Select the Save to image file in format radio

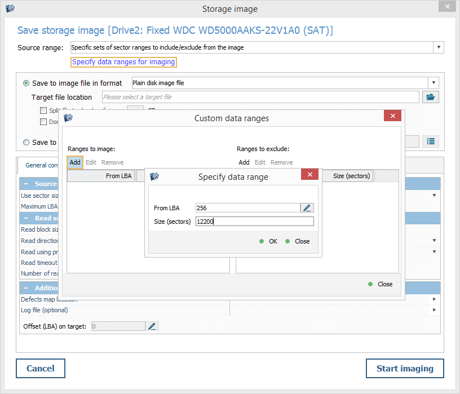point(26,83)
